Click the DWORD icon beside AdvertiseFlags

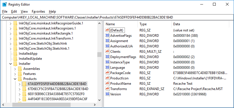click(x=107, y=36)
